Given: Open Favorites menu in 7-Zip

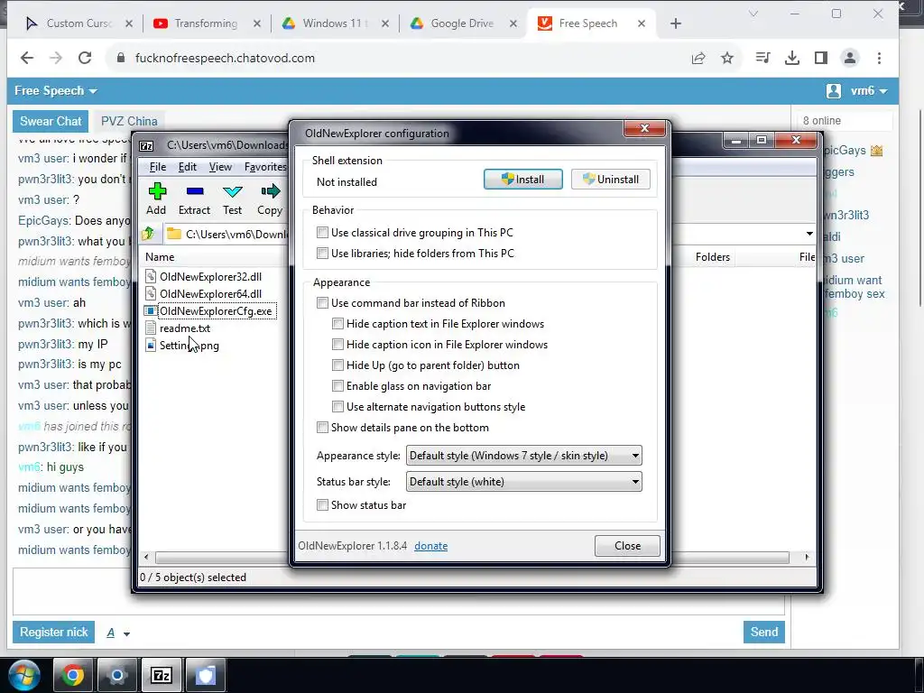Looking at the screenshot, I should 265,167.
